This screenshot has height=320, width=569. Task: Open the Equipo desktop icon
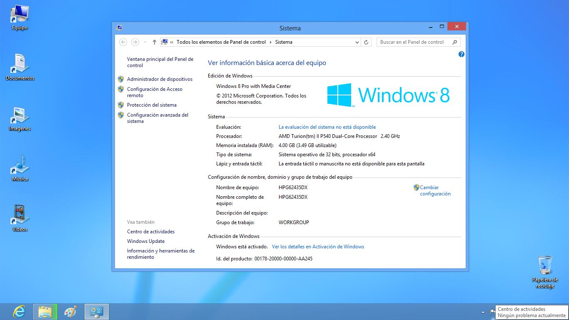[20, 17]
